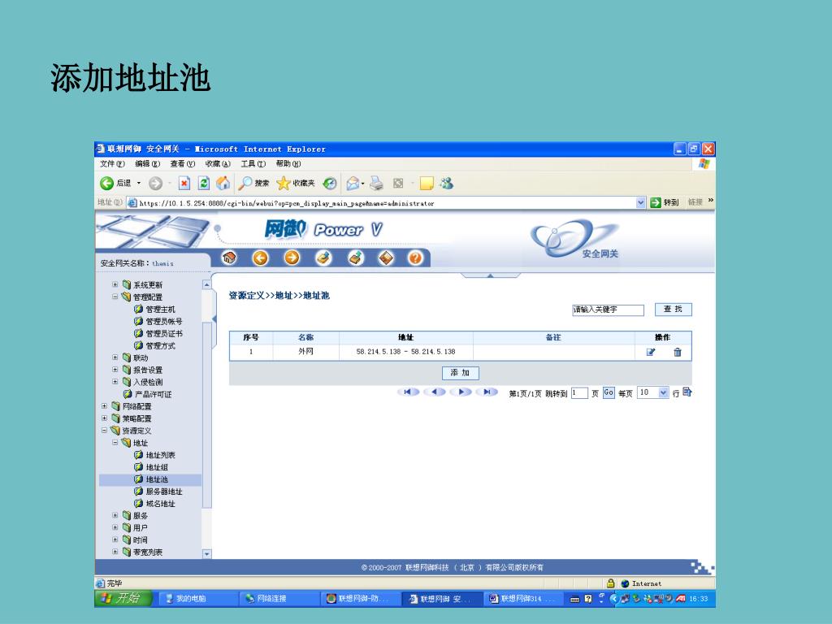Click the orange right-arrow icon in gateway toolbar
The height and width of the screenshot is (624, 832).
point(292,258)
